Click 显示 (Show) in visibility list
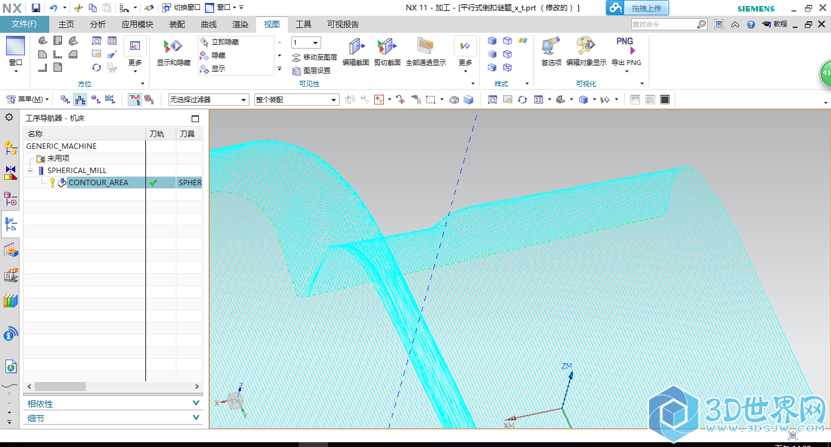The width and height of the screenshot is (831, 447). tap(213, 69)
